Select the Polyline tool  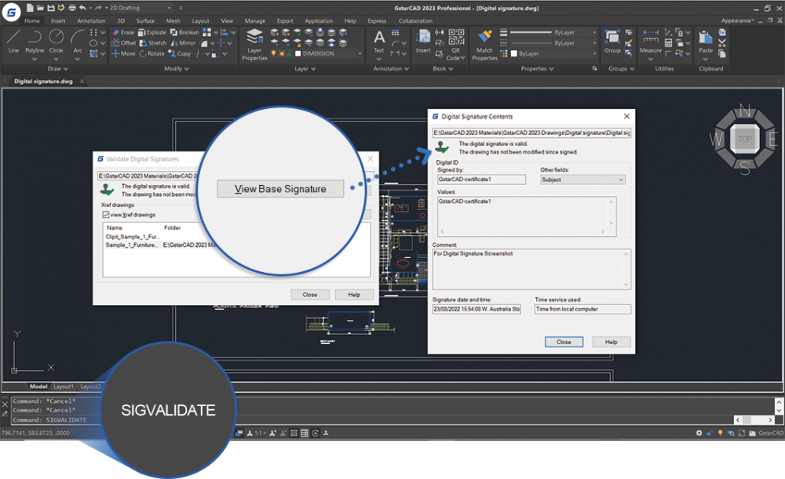[35, 41]
